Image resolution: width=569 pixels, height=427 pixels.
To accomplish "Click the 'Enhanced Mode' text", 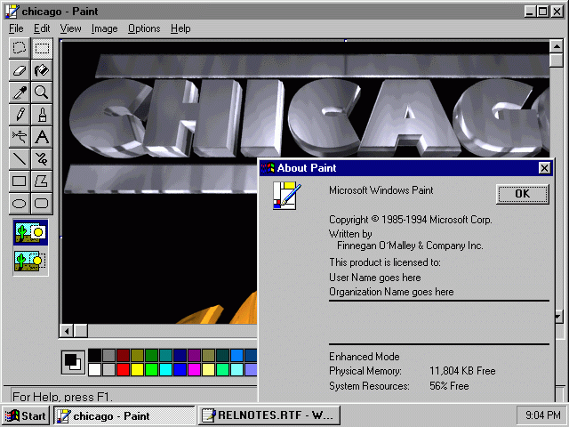I will 365,357.
